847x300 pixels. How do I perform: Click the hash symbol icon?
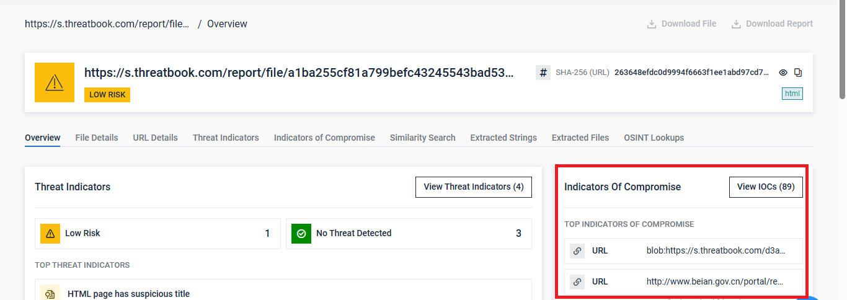click(543, 73)
